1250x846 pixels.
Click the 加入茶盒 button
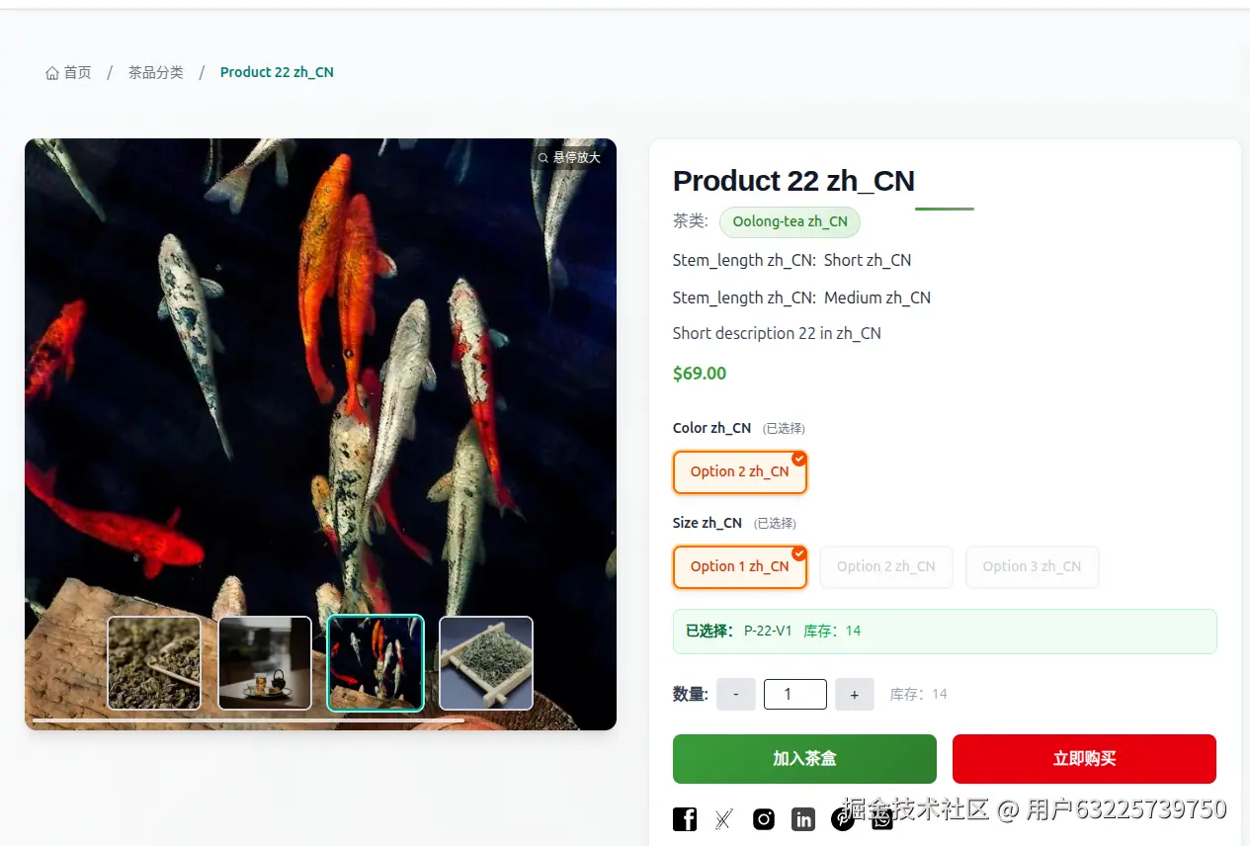(804, 759)
